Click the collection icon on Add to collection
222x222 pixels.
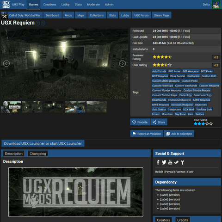[168, 134]
